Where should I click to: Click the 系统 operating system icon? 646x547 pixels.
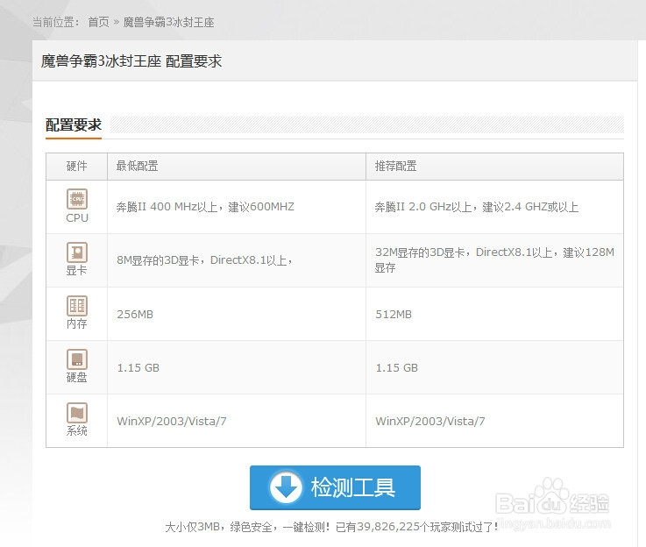point(77,413)
